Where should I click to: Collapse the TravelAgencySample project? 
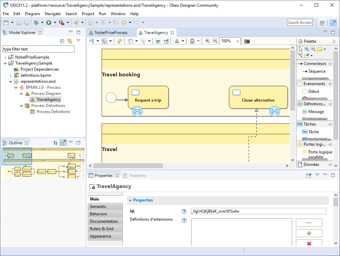[5, 63]
